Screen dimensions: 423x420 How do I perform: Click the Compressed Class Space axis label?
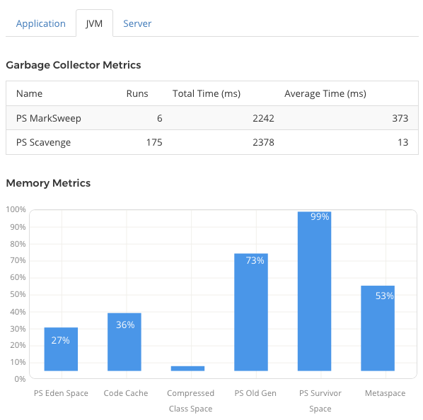191,401
